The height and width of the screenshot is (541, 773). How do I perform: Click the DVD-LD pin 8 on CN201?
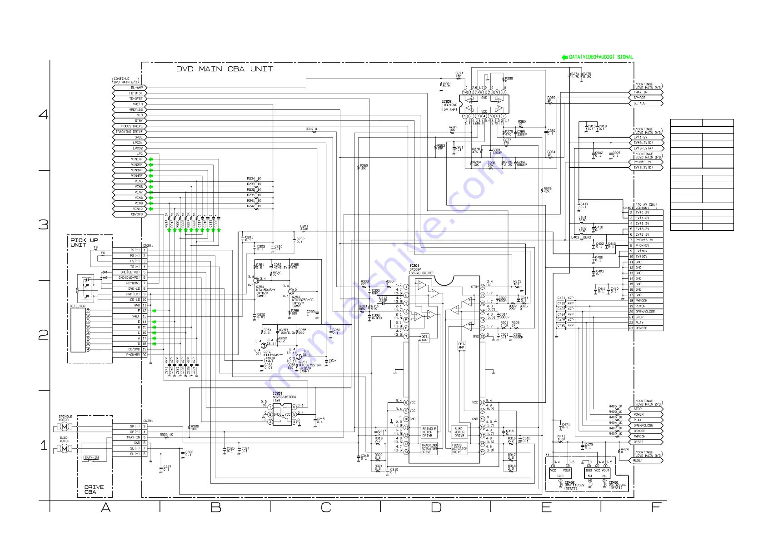[130, 288]
